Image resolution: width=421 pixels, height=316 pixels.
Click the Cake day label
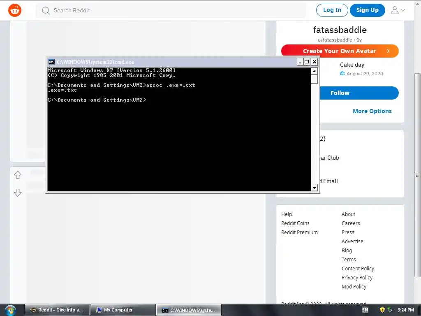click(352, 65)
